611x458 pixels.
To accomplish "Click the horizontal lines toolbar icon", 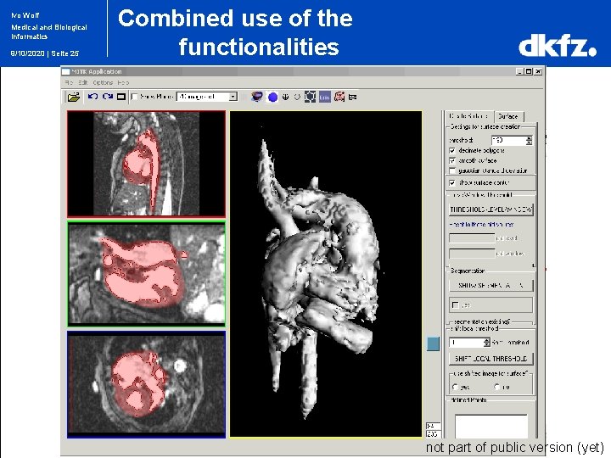I will coord(353,97).
